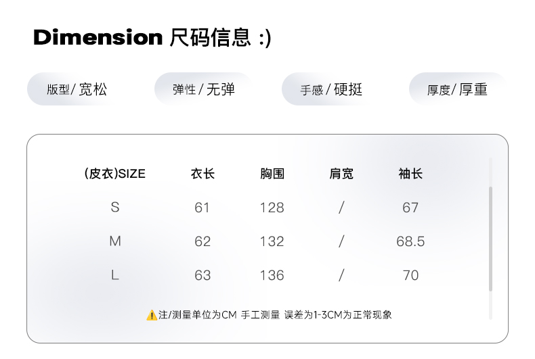Select the 厚度/厚重 pill label
The width and height of the screenshot is (535, 359).
pyautogui.click(x=457, y=89)
